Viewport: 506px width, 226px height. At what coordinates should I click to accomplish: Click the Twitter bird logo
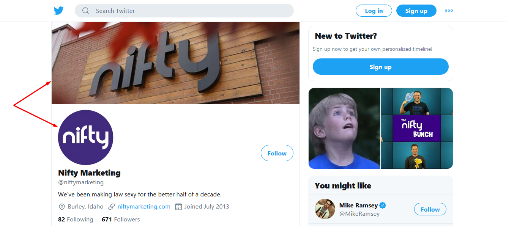[58, 11]
